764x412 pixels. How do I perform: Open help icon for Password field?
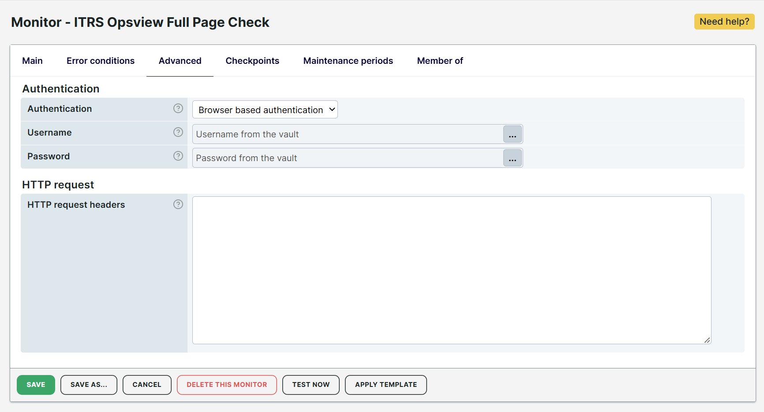click(178, 156)
